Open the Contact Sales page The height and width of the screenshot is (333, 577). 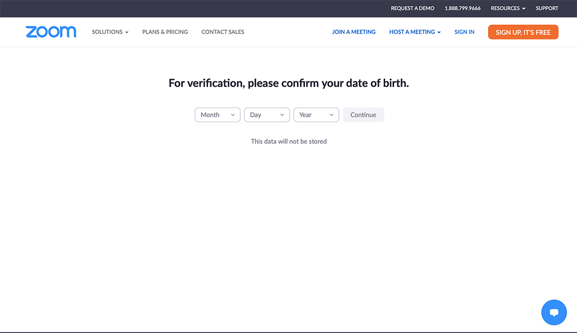coord(223,32)
